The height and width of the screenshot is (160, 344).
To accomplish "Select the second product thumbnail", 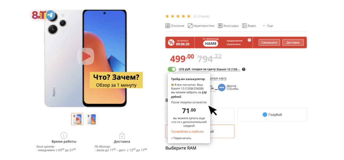I will (x=91, y=119).
